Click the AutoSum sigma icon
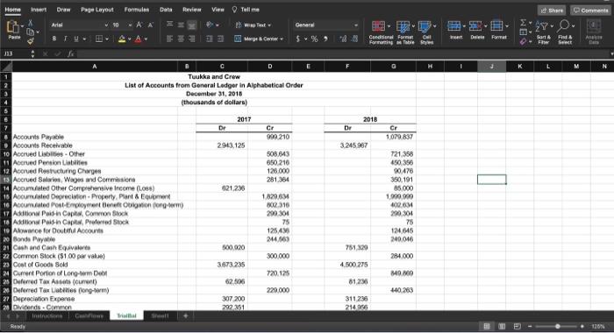This screenshot has height=333, width=614. 523,24
